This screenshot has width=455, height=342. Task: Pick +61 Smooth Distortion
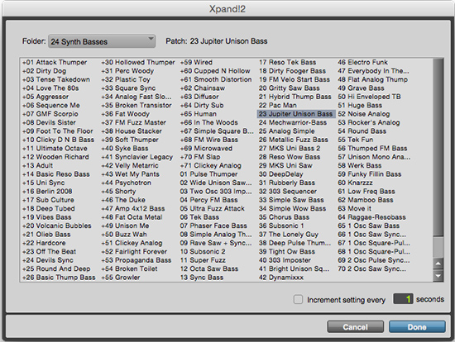216,79
